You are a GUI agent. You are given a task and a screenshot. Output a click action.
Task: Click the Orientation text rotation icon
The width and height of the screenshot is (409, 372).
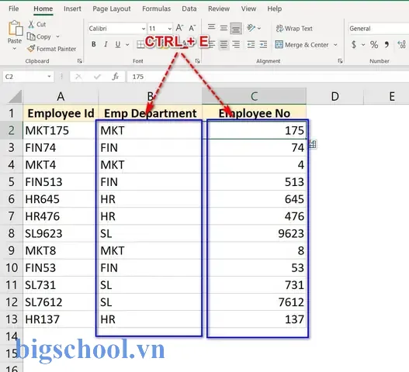pos(251,28)
